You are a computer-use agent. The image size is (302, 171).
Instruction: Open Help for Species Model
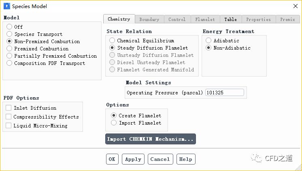coord(186,159)
